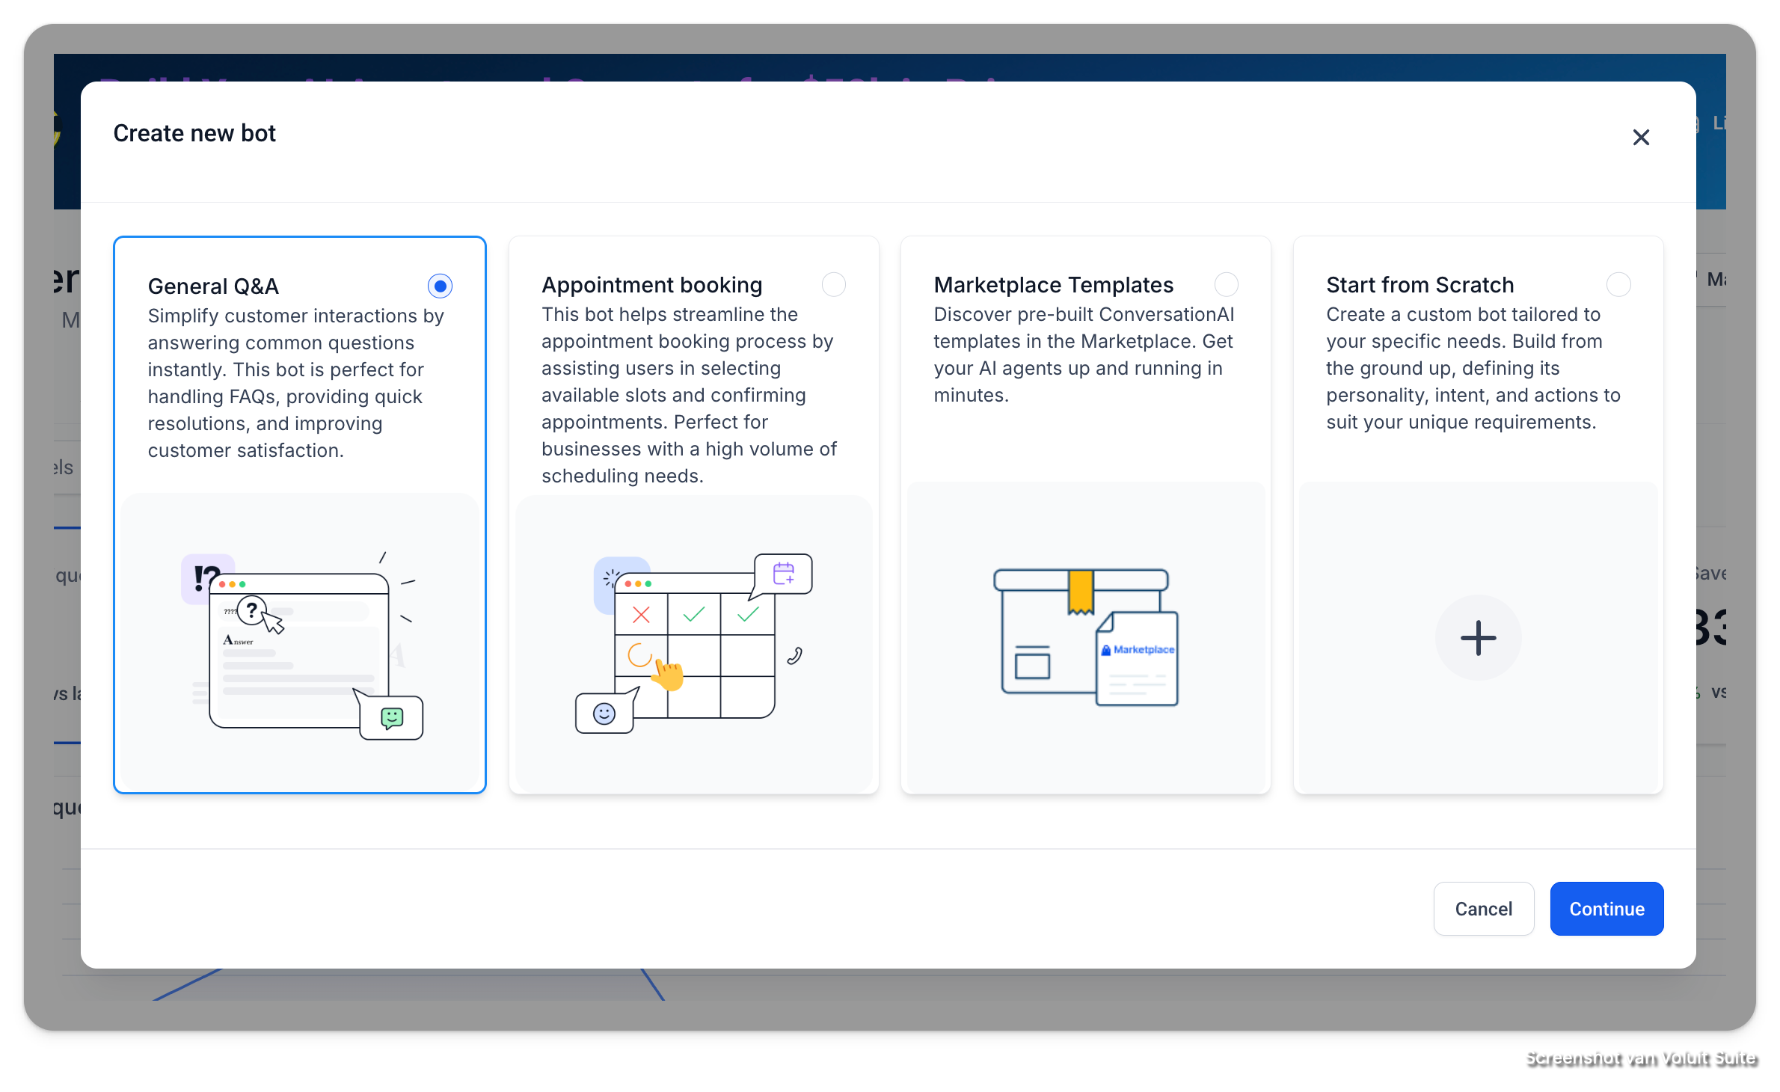Click the question mark cursor icon
This screenshot has width=1780, height=1092.
253,611
